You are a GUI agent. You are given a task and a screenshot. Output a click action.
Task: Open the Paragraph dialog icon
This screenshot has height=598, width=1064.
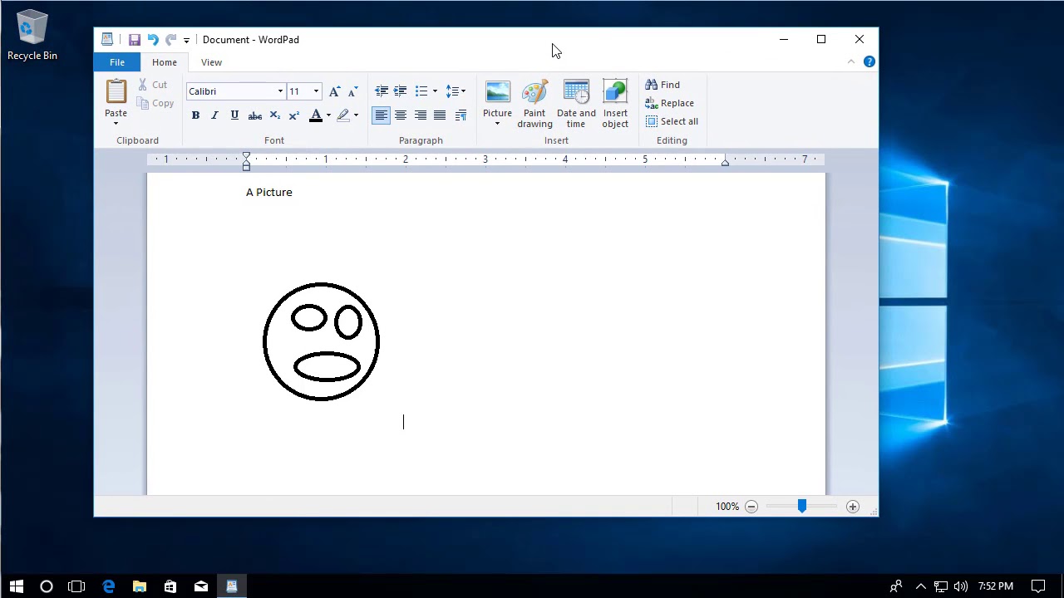[x=461, y=115]
